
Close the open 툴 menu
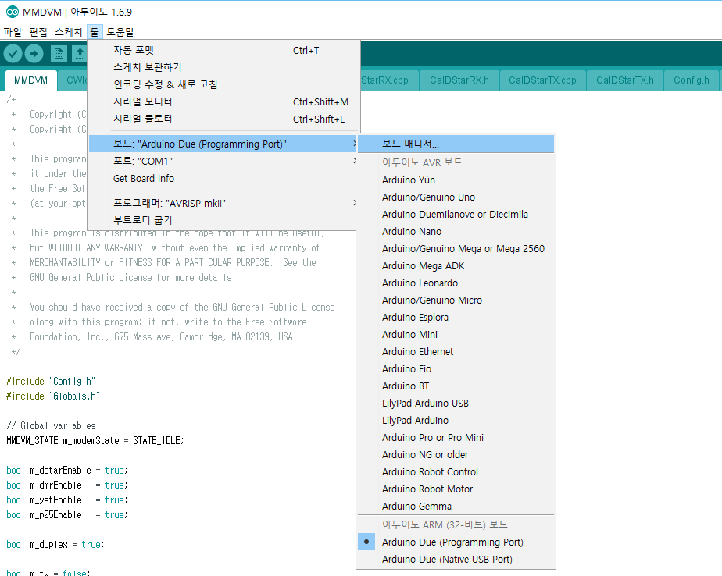[x=95, y=32]
